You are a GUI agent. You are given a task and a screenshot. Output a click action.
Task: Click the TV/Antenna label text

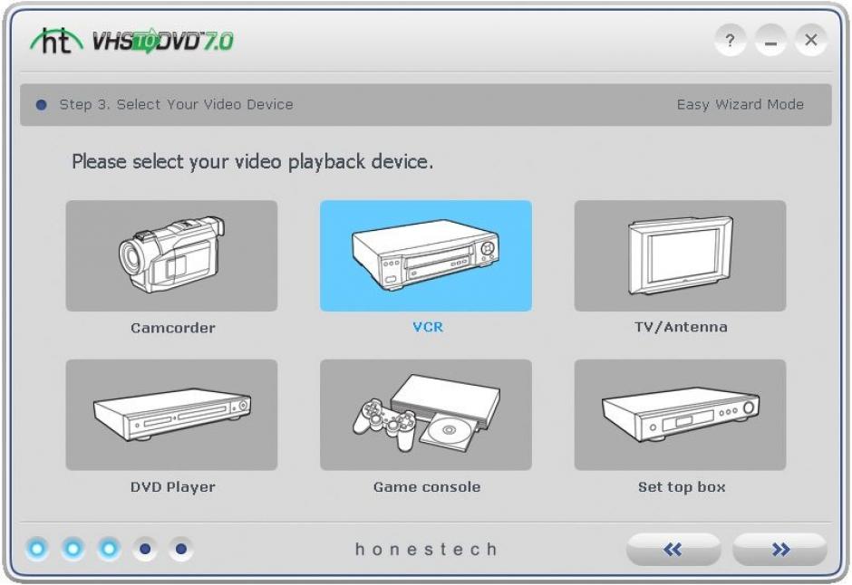coord(681,327)
